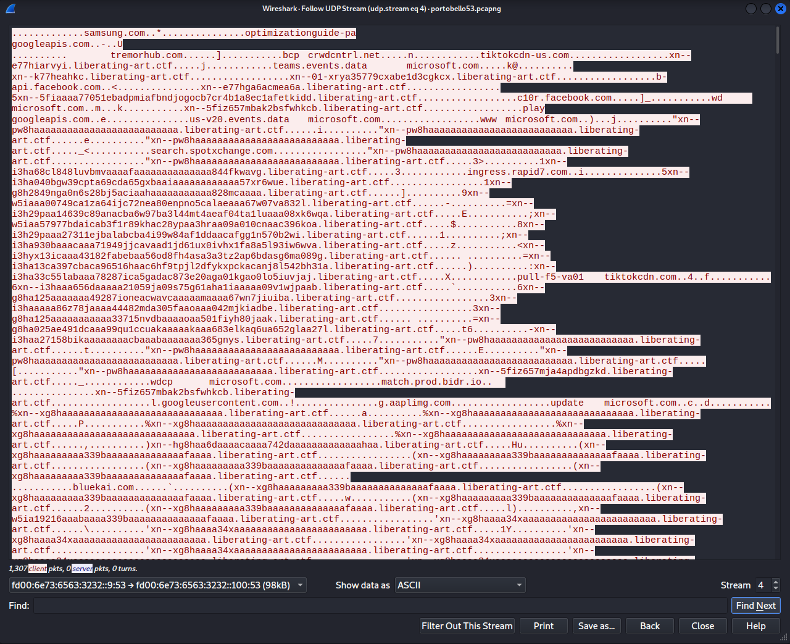Close the window using title bar circle
Image resolution: width=790 pixels, height=644 pixels.
(780, 9)
